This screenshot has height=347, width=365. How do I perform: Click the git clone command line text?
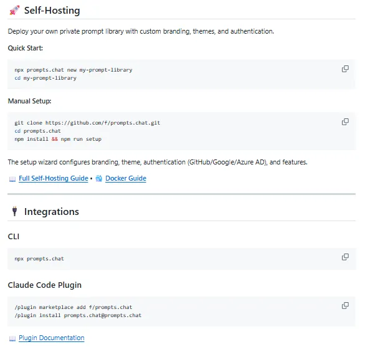click(x=87, y=123)
